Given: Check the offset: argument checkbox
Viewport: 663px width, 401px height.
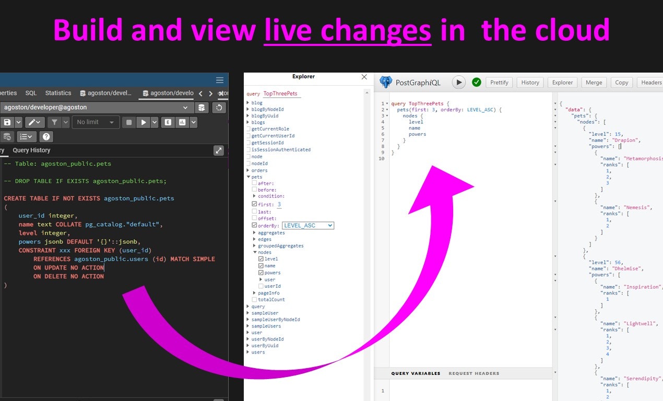Looking at the screenshot, I should tap(254, 218).
